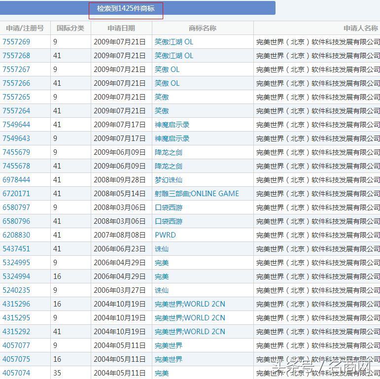Open registration number 6580796 link
Image resolution: width=380 pixels, height=379 pixels.
click(x=16, y=221)
